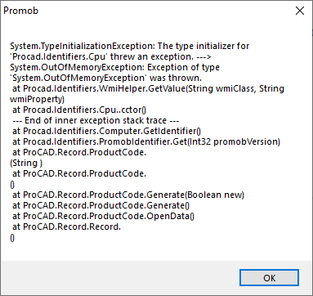Screen dimensions: 313x296
Task: Click the 'System.OutOfMemoryException' was thrown line
Action: pyautogui.click(x=106, y=78)
